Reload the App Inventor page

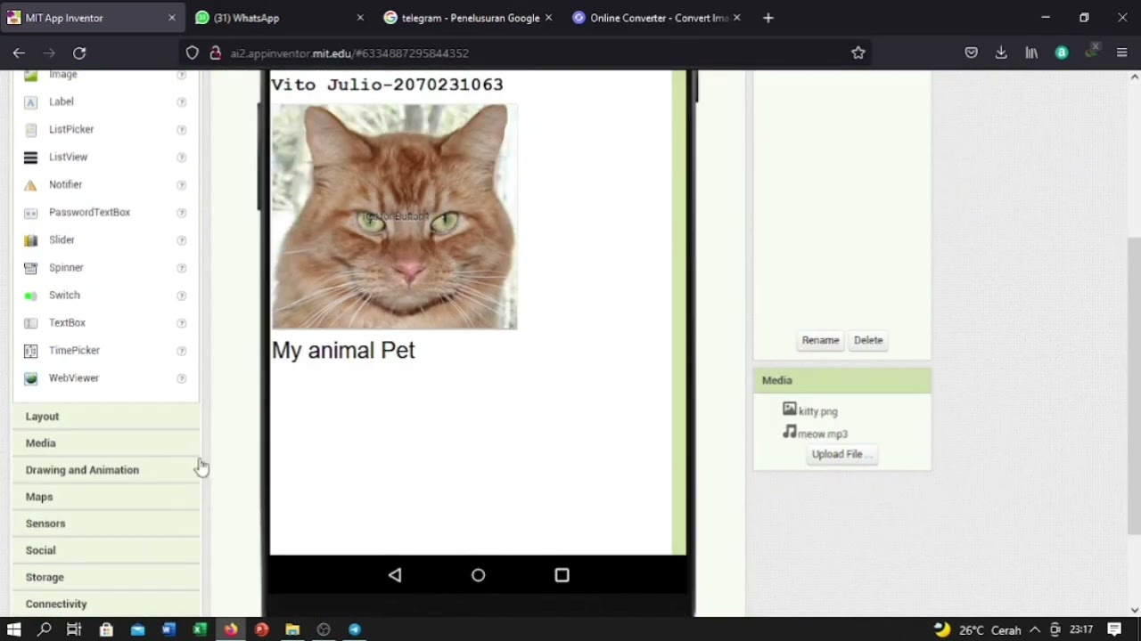(x=79, y=53)
